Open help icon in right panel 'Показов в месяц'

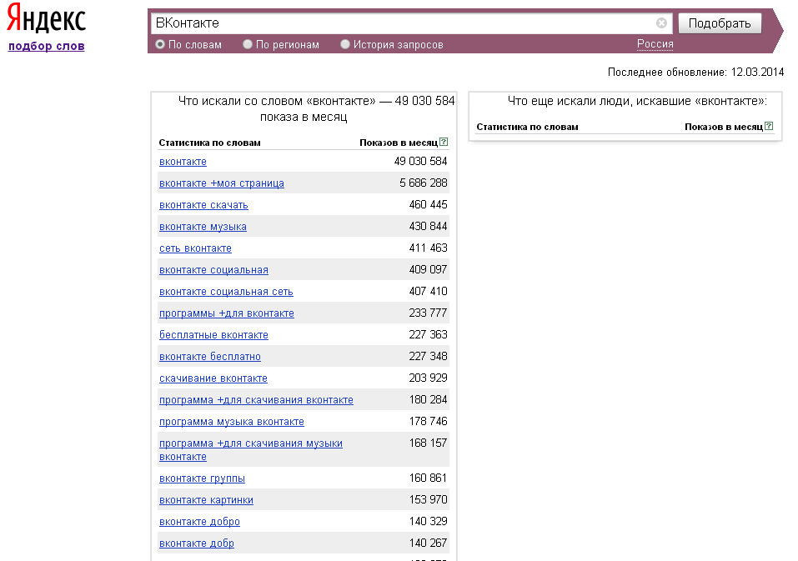(769, 126)
